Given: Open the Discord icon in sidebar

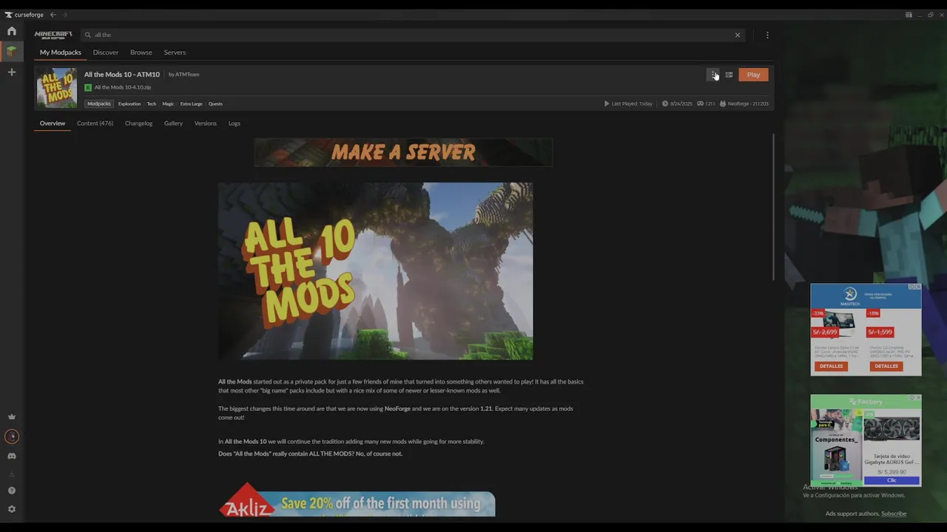Looking at the screenshot, I should [11, 456].
